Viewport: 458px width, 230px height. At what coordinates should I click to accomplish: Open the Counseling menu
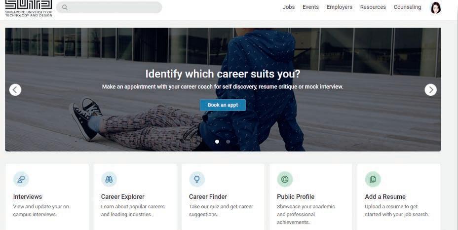click(407, 7)
